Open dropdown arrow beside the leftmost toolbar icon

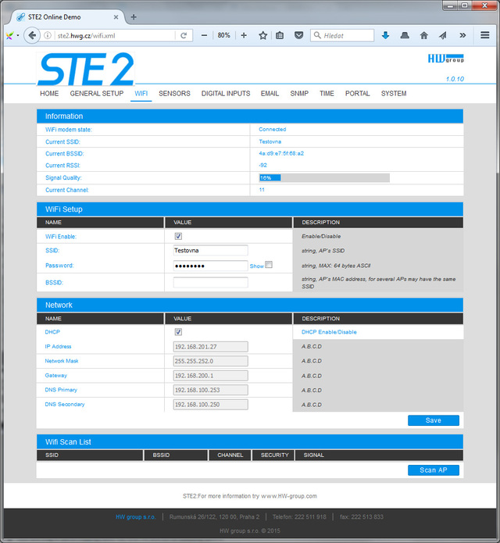click(18, 35)
